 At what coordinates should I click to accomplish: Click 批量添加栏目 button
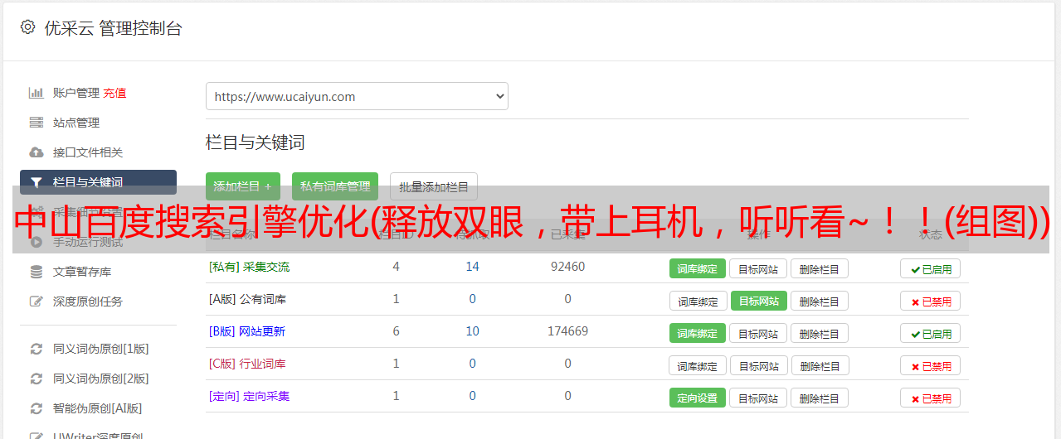(434, 186)
